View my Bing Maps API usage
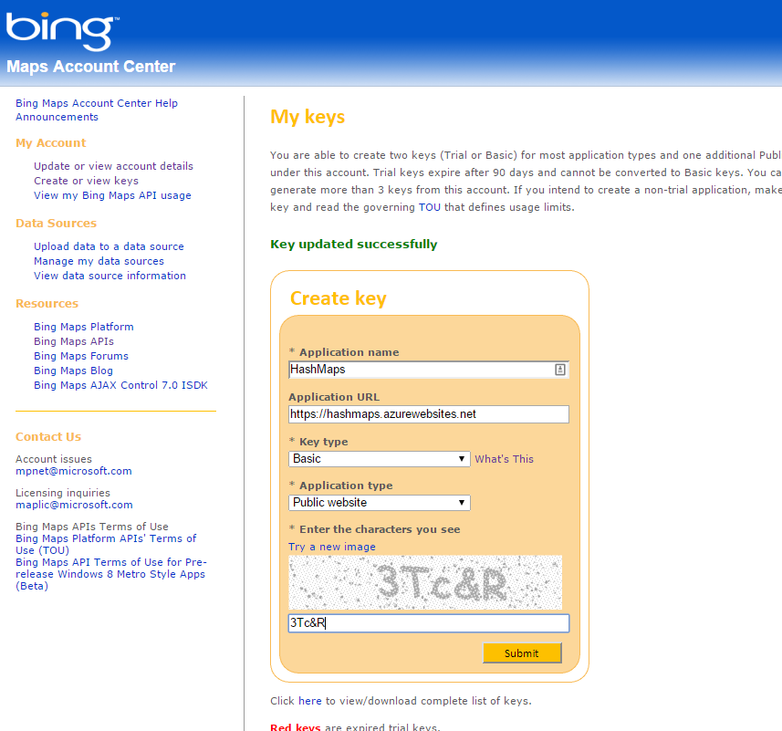The height and width of the screenshot is (731, 782). pos(112,195)
